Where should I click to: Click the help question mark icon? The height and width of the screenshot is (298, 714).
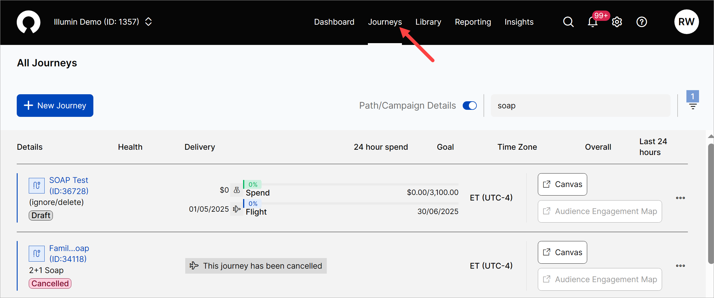coord(641,22)
